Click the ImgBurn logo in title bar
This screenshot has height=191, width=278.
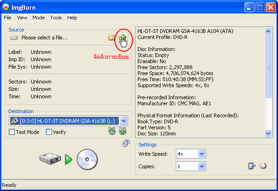click(6, 7)
